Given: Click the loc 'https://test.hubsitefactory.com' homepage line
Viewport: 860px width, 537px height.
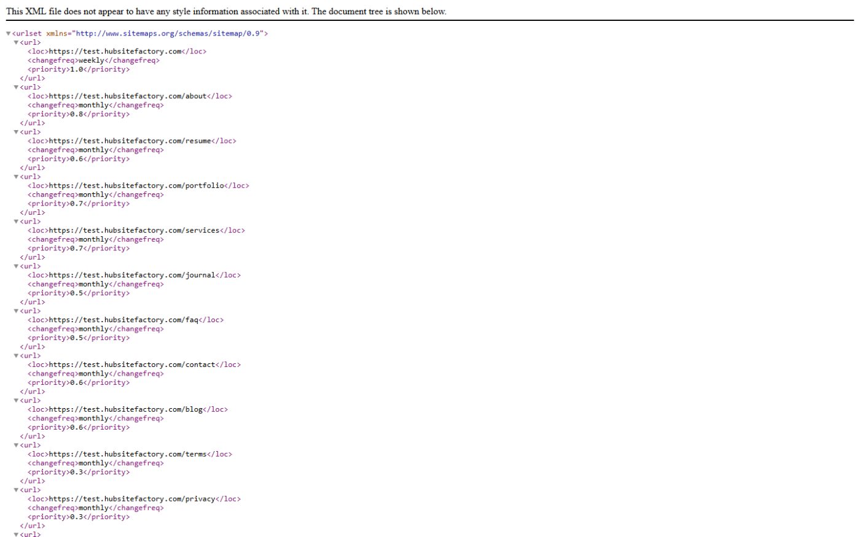Looking at the screenshot, I should 117,52.
